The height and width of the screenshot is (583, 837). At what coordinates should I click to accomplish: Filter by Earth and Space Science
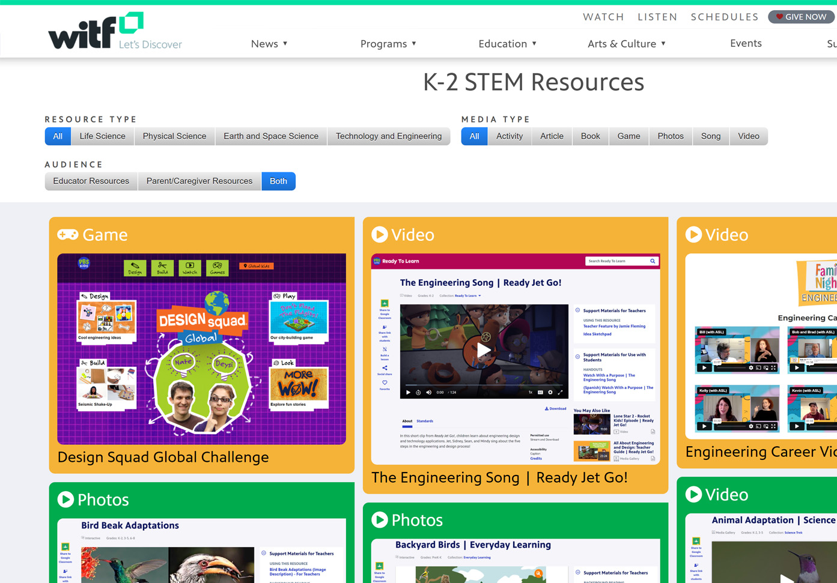[x=271, y=136]
